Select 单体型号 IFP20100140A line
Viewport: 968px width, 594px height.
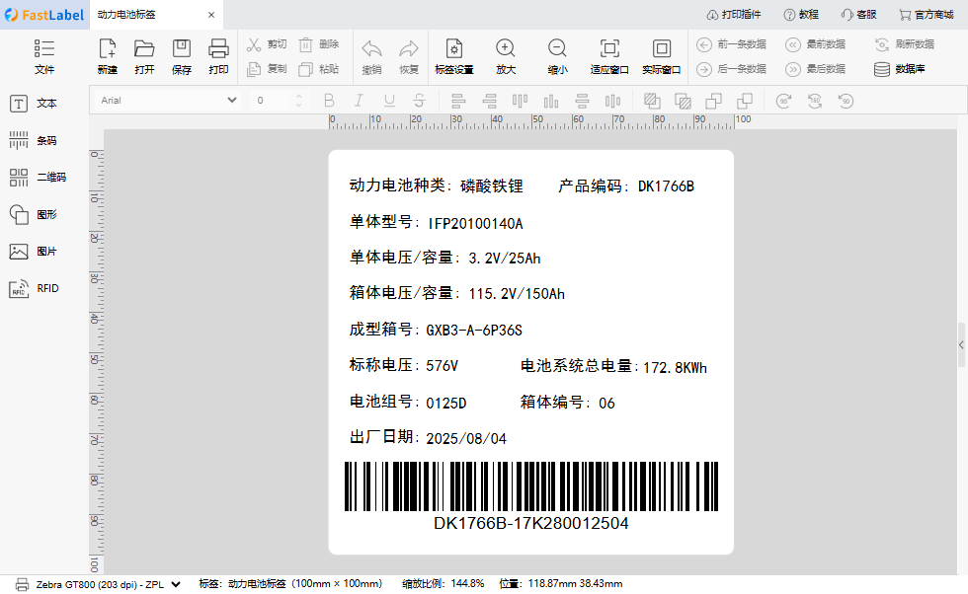click(437, 222)
